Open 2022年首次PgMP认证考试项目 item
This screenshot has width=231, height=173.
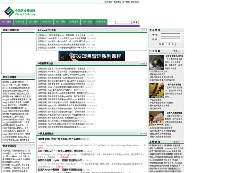click(67, 38)
